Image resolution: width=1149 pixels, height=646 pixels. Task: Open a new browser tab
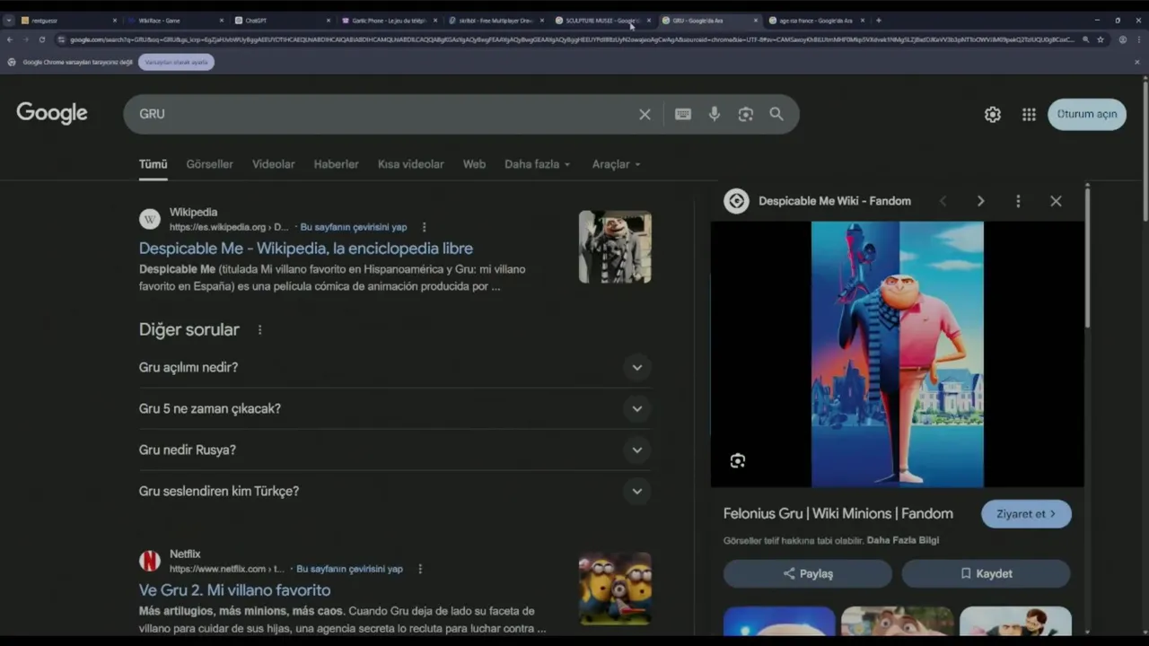coord(878,20)
